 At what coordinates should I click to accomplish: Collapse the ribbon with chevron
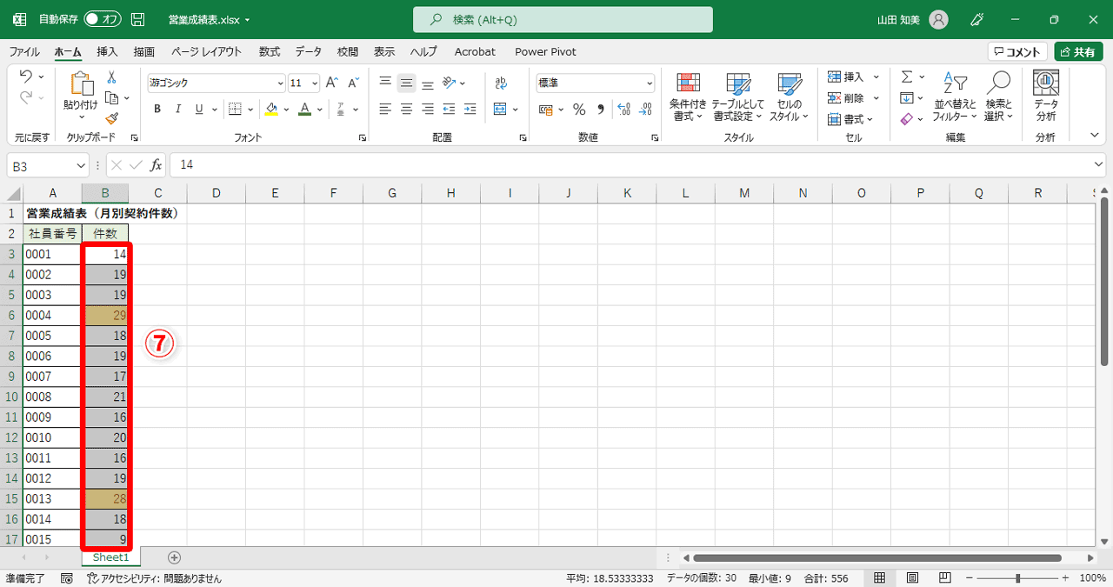click(x=1095, y=135)
